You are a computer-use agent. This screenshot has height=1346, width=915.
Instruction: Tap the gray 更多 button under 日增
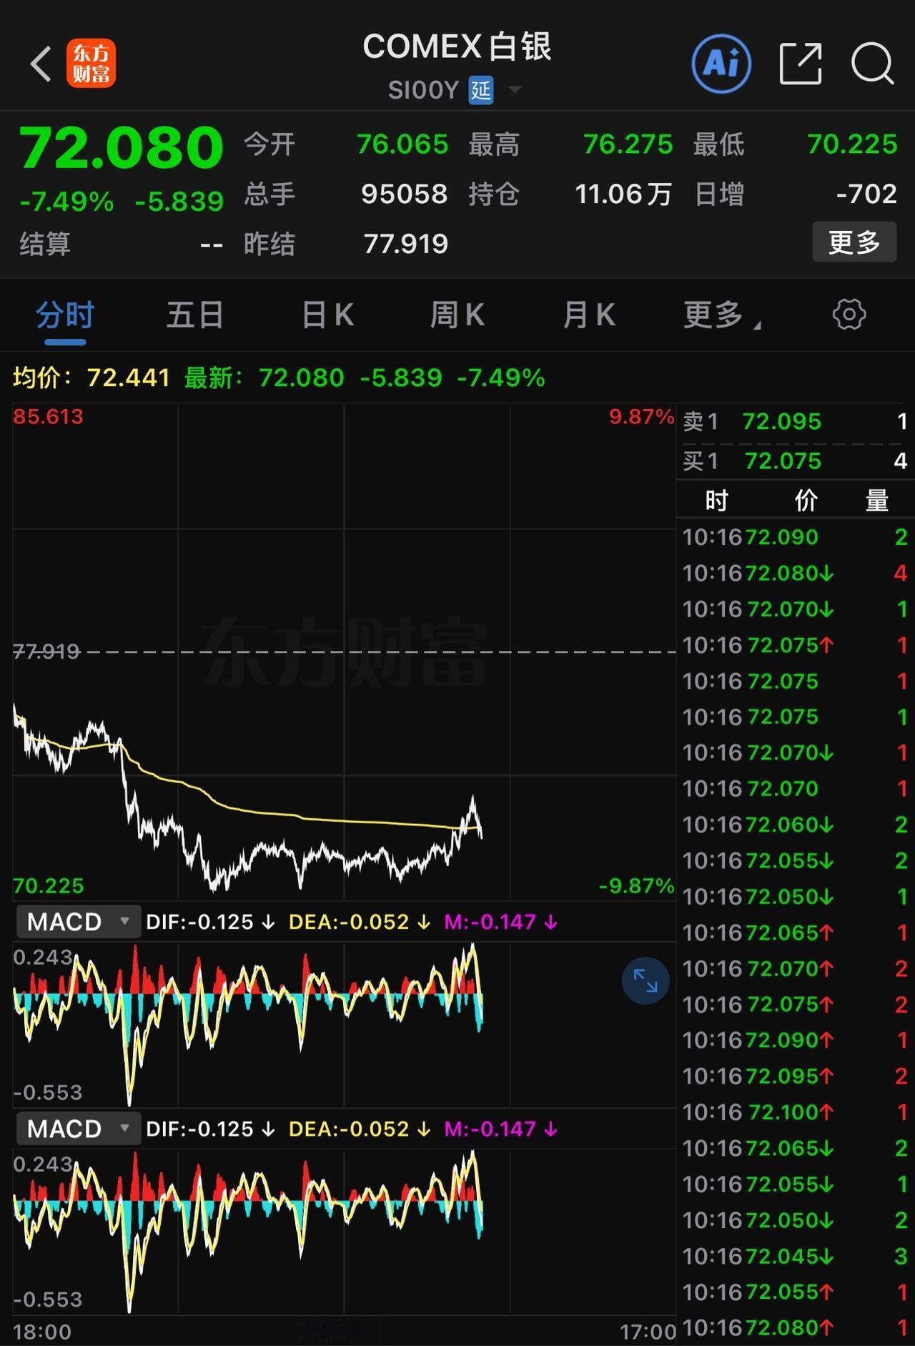tap(854, 242)
